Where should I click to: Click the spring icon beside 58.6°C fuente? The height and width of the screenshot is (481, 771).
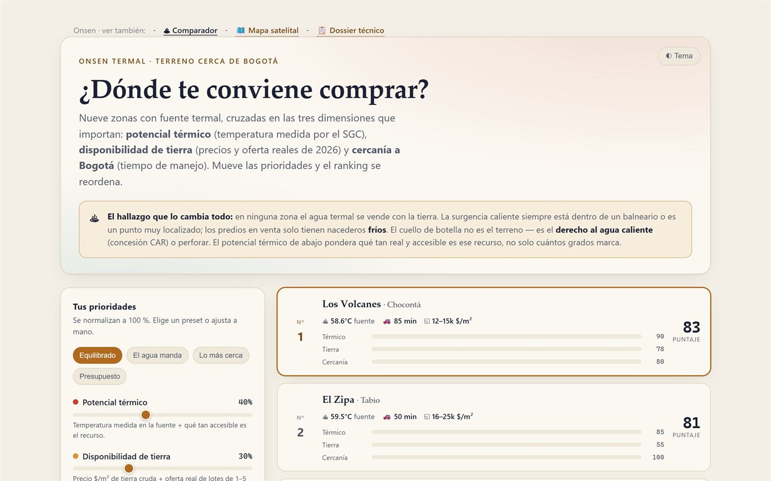(325, 321)
